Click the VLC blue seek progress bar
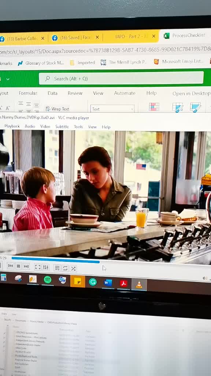Image resolution: width=211 pixels, height=376 pixels. (56, 260)
